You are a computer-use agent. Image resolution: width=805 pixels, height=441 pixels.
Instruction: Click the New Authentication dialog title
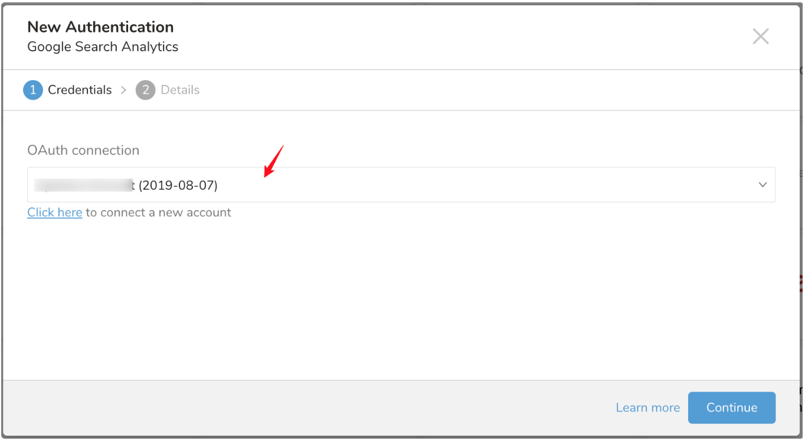point(100,27)
